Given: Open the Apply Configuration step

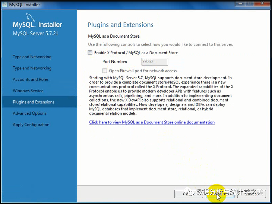Looking at the screenshot, I should tap(31, 125).
